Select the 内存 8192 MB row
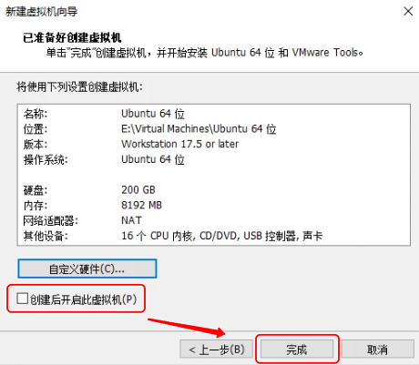Screen dimensions: 419x365 214,205
